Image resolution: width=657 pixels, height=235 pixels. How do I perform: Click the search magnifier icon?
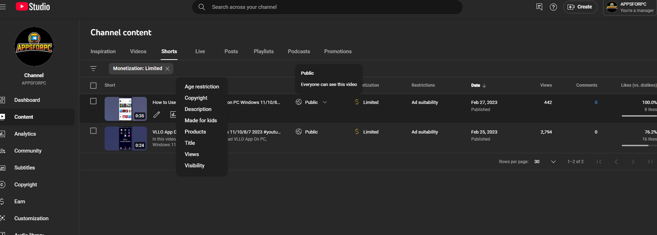click(x=202, y=7)
